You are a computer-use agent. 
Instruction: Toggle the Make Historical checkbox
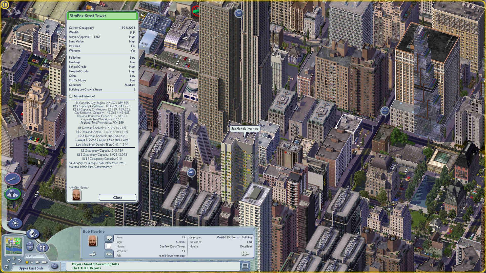click(x=71, y=96)
